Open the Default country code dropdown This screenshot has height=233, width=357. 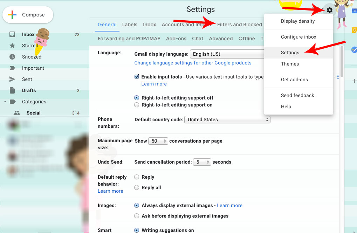(x=227, y=119)
